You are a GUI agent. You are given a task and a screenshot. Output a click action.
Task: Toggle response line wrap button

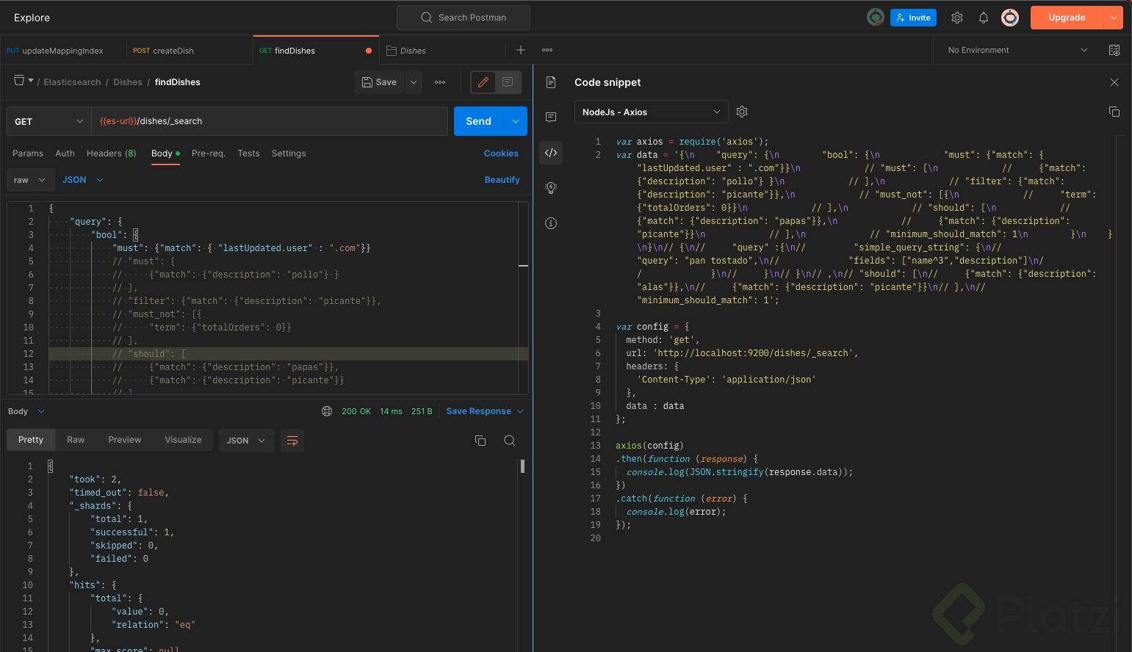pyautogui.click(x=292, y=441)
